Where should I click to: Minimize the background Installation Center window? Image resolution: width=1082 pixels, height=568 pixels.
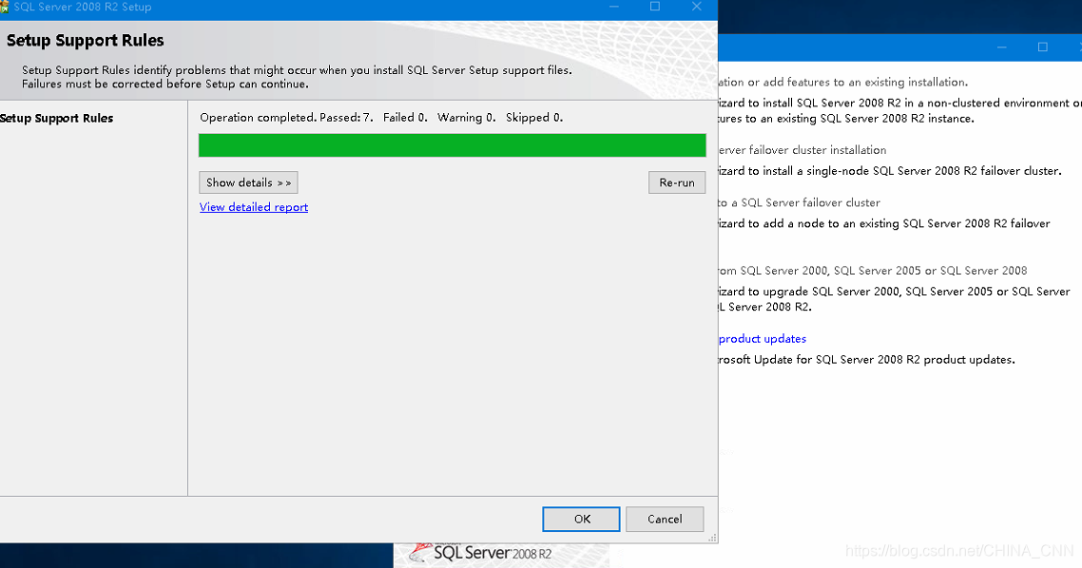tap(1002, 47)
